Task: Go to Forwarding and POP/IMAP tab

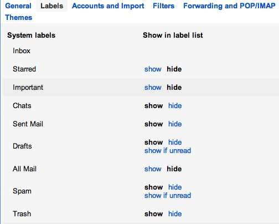Action: click(229, 6)
